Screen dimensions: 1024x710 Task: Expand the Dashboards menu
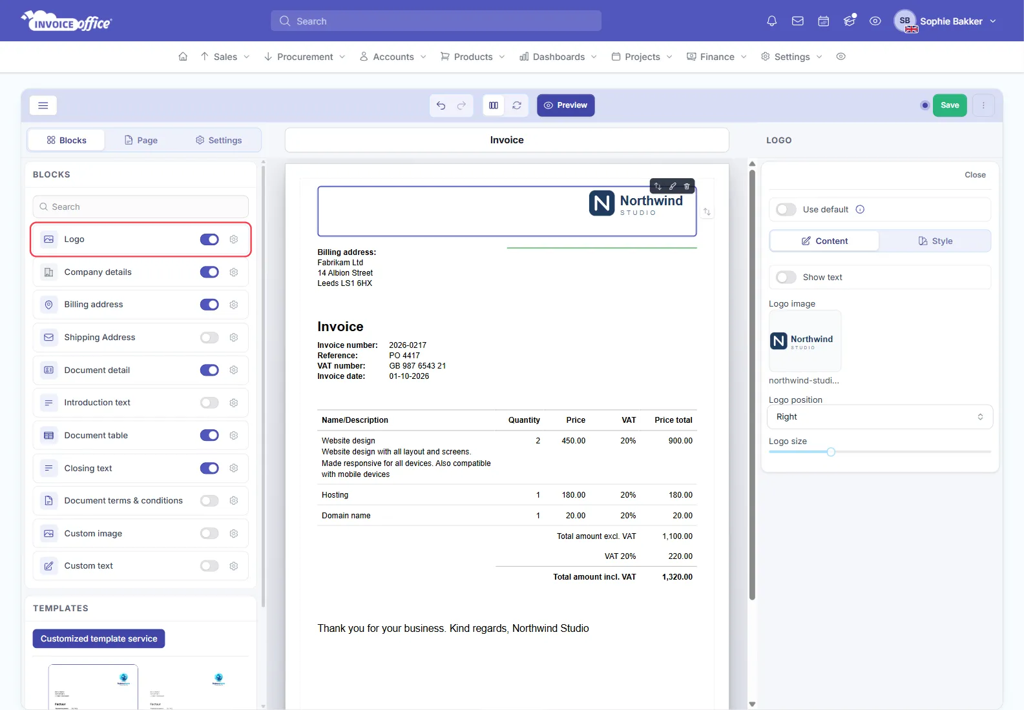point(558,57)
